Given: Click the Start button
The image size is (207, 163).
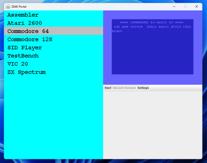Looking at the screenshot, I should click(x=108, y=88).
